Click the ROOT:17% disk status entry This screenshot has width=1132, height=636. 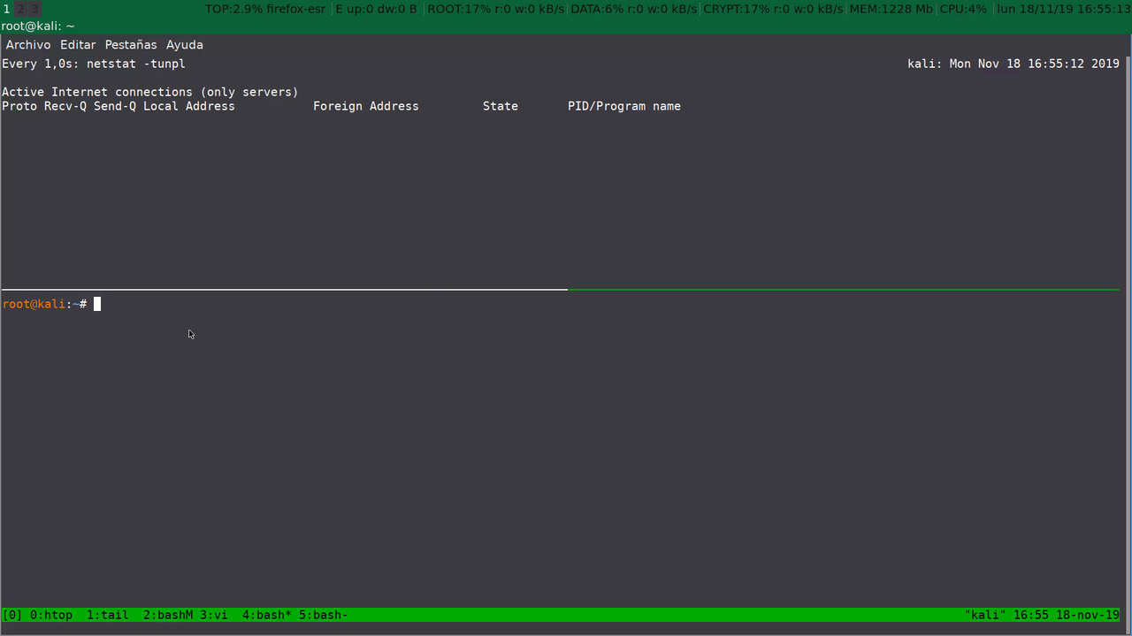[497, 9]
